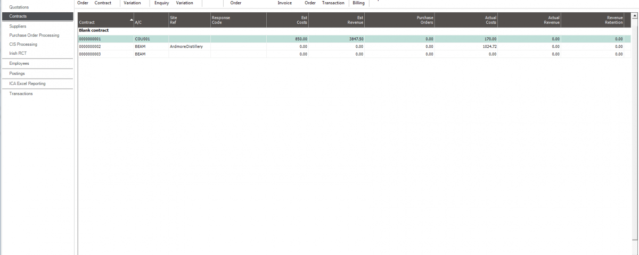Screen dimensions: 639x255
Task: Click Purchase Orders cell of contract 0000000001
Action: point(400,39)
